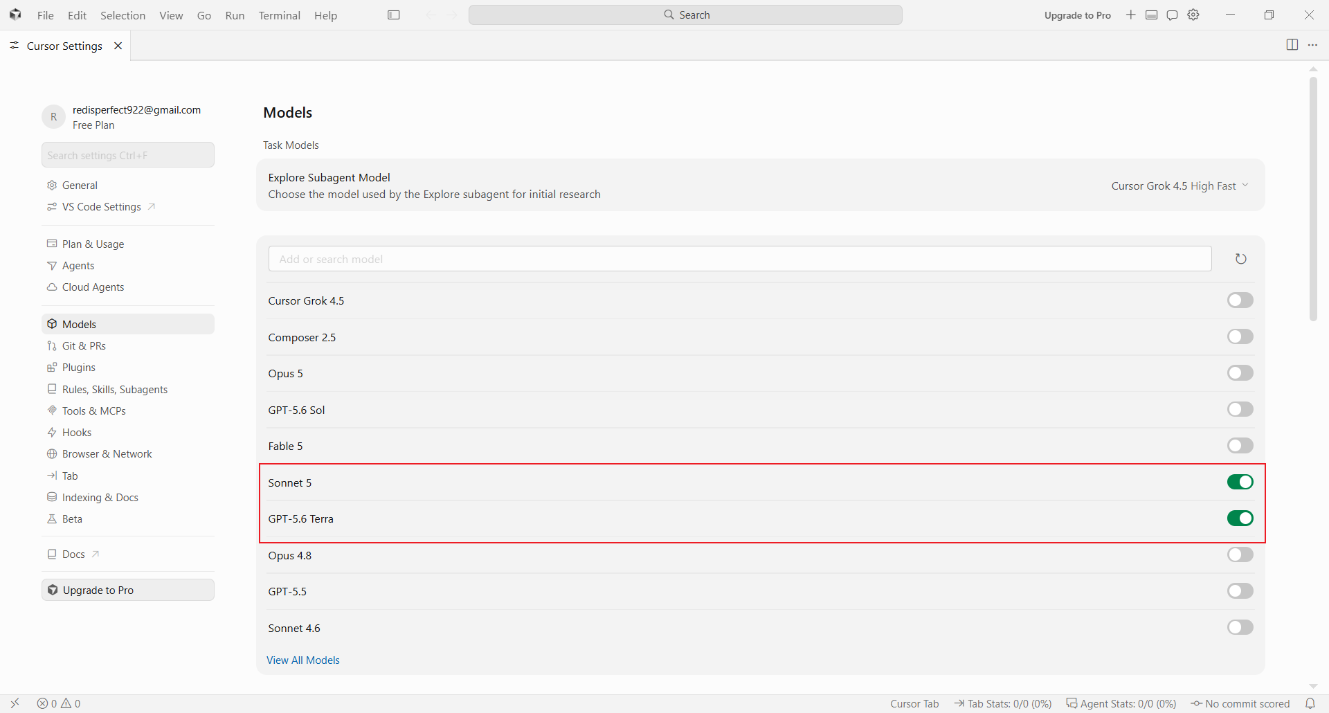This screenshot has height=713, width=1329.
Task: Enable the Cursor Grok 4.5 model
Action: tap(1240, 300)
